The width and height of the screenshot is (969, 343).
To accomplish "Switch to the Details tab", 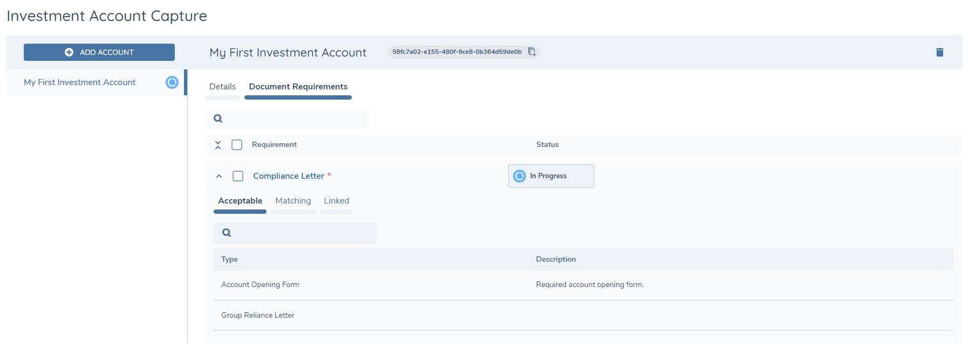I will [222, 87].
